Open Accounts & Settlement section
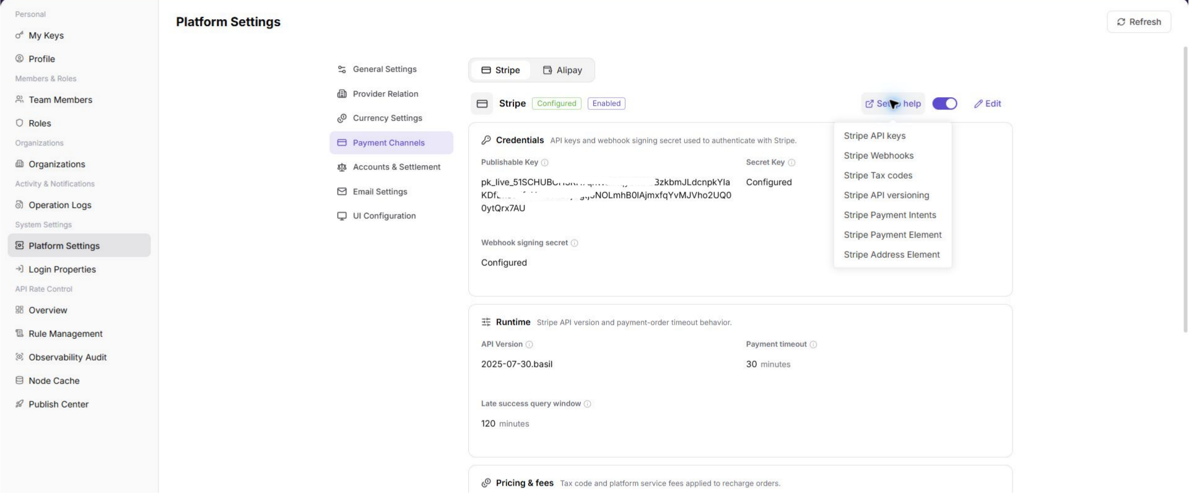The width and height of the screenshot is (1189, 493). tap(391, 167)
